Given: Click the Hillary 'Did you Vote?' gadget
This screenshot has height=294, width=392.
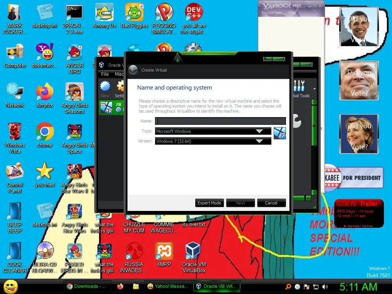Looking at the screenshot, I should pyautogui.click(x=359, y=134).
